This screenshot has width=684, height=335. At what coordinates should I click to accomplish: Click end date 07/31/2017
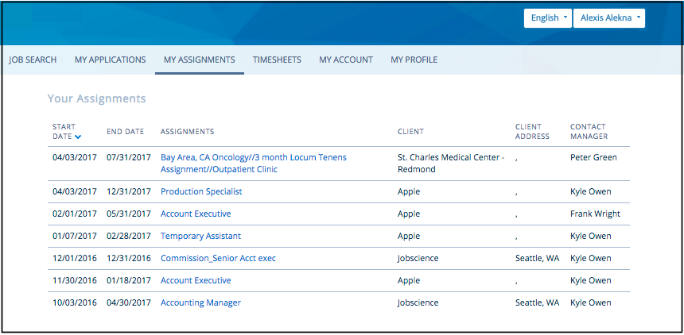pyautogui.click(x=129, y=157)
